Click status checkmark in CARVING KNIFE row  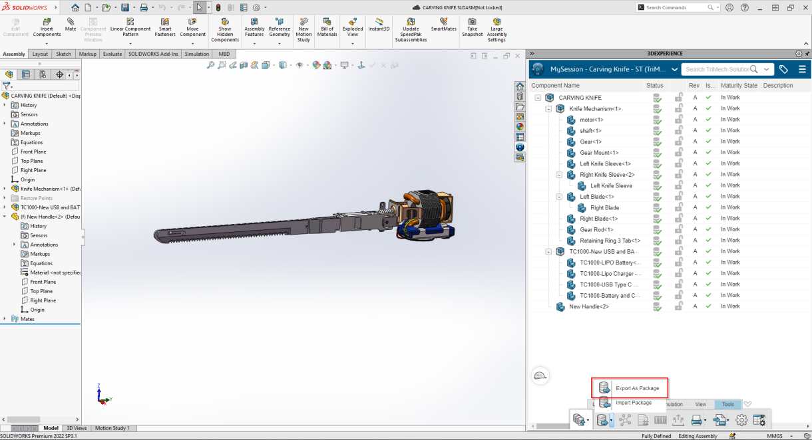pyautogui.click(x=657, y=98)
